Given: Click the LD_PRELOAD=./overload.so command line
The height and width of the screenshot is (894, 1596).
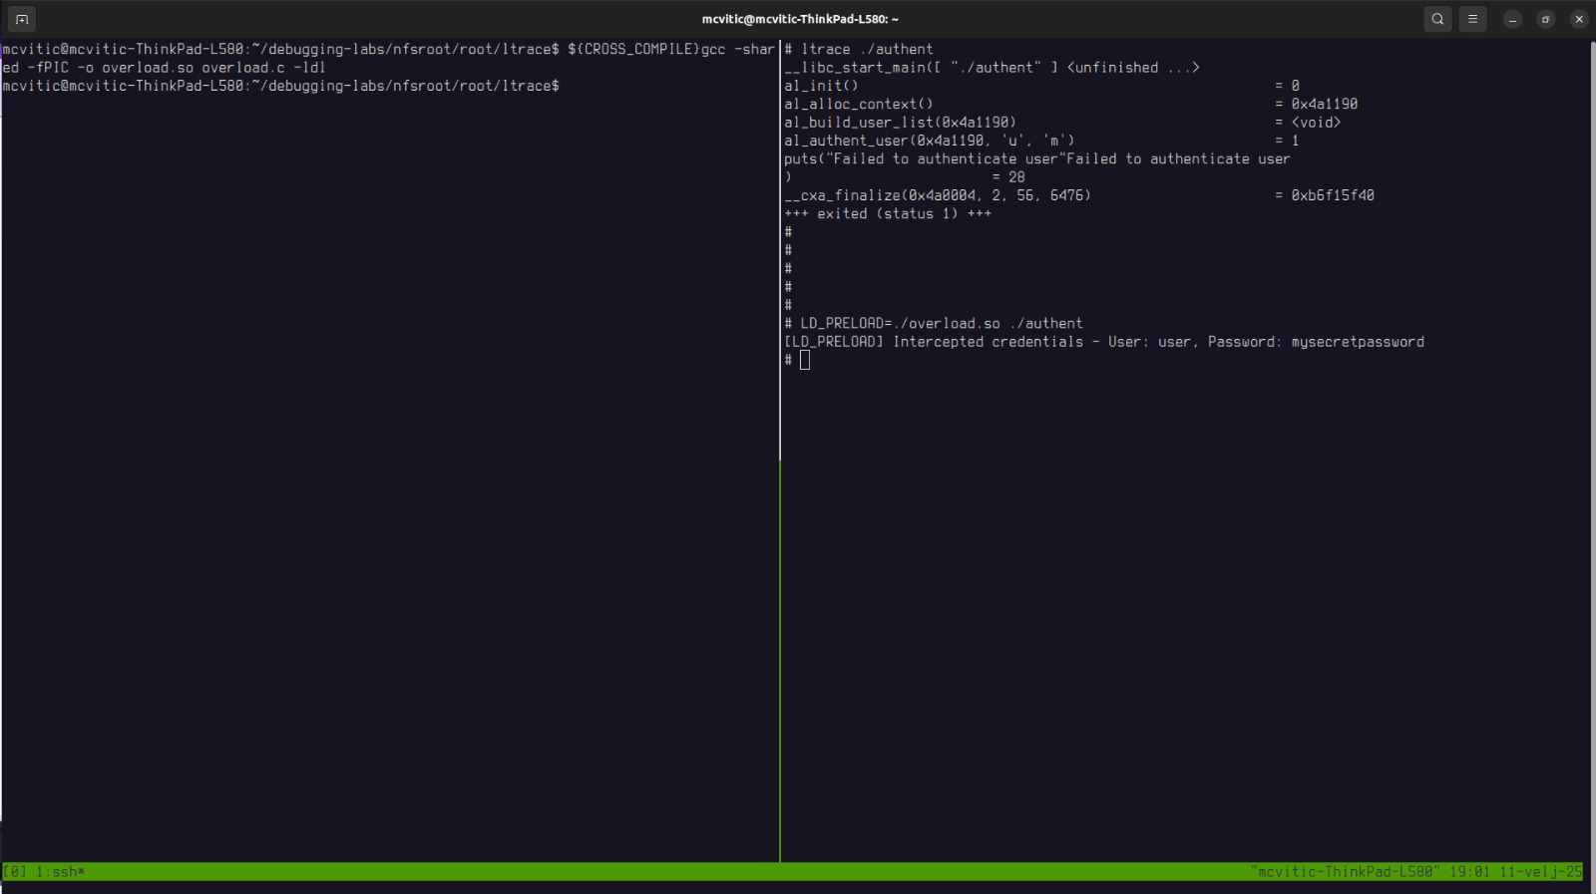Looking at the screenshot, I should (941, 324).
